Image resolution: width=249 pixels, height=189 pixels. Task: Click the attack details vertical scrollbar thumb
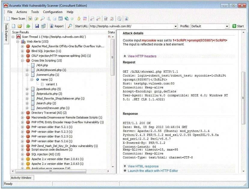point(243,98)
